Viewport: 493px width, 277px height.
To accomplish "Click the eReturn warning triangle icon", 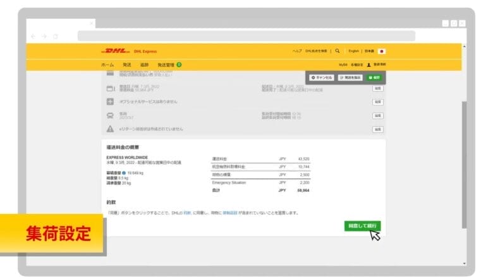I will coord(110,129).
